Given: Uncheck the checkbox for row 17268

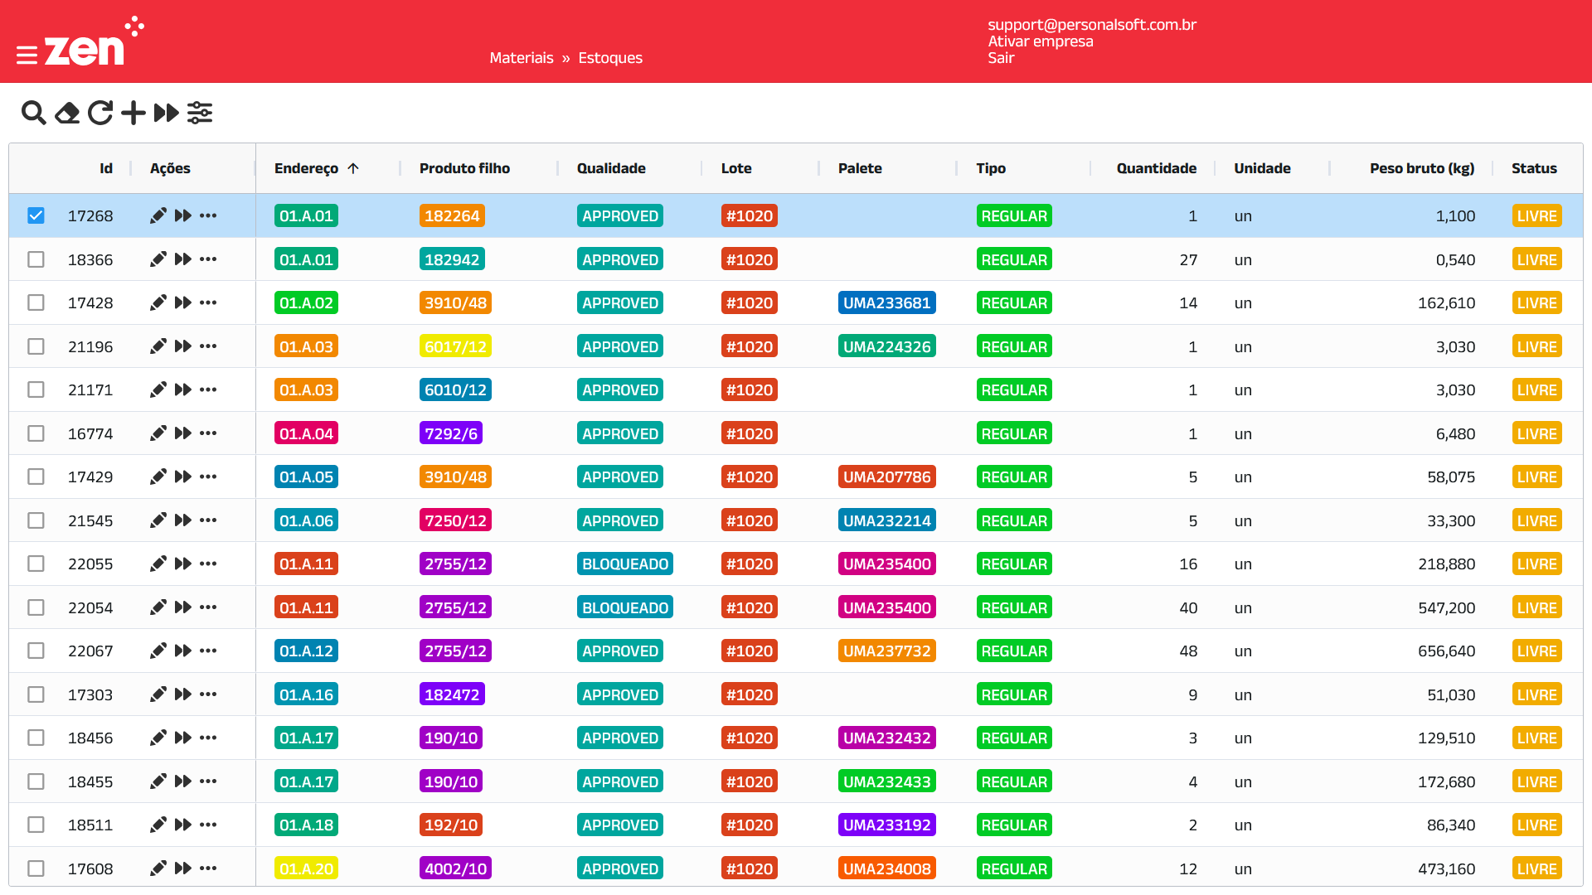Looking at the screenshot, I should [x=36, y=215].
